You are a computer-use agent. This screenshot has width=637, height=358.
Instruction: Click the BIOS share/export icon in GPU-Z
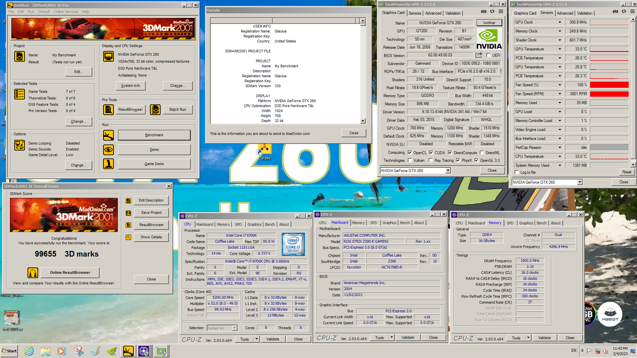479,55
